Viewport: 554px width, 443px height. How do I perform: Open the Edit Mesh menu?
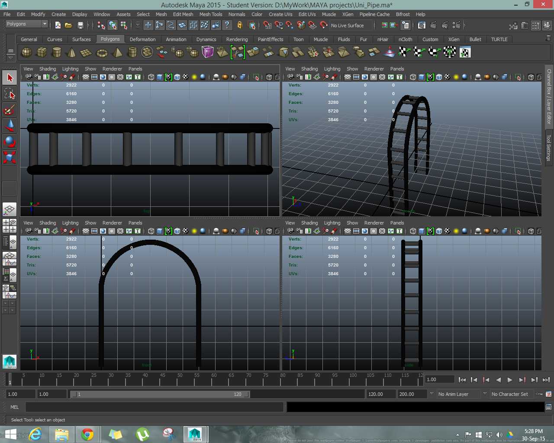[x=183, y=14]
